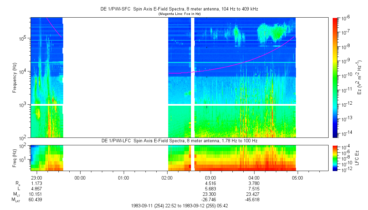Select the 23:00 time tick label
Image resolution: width=368 pixels, height=210 pixels.
pos(36,177)
